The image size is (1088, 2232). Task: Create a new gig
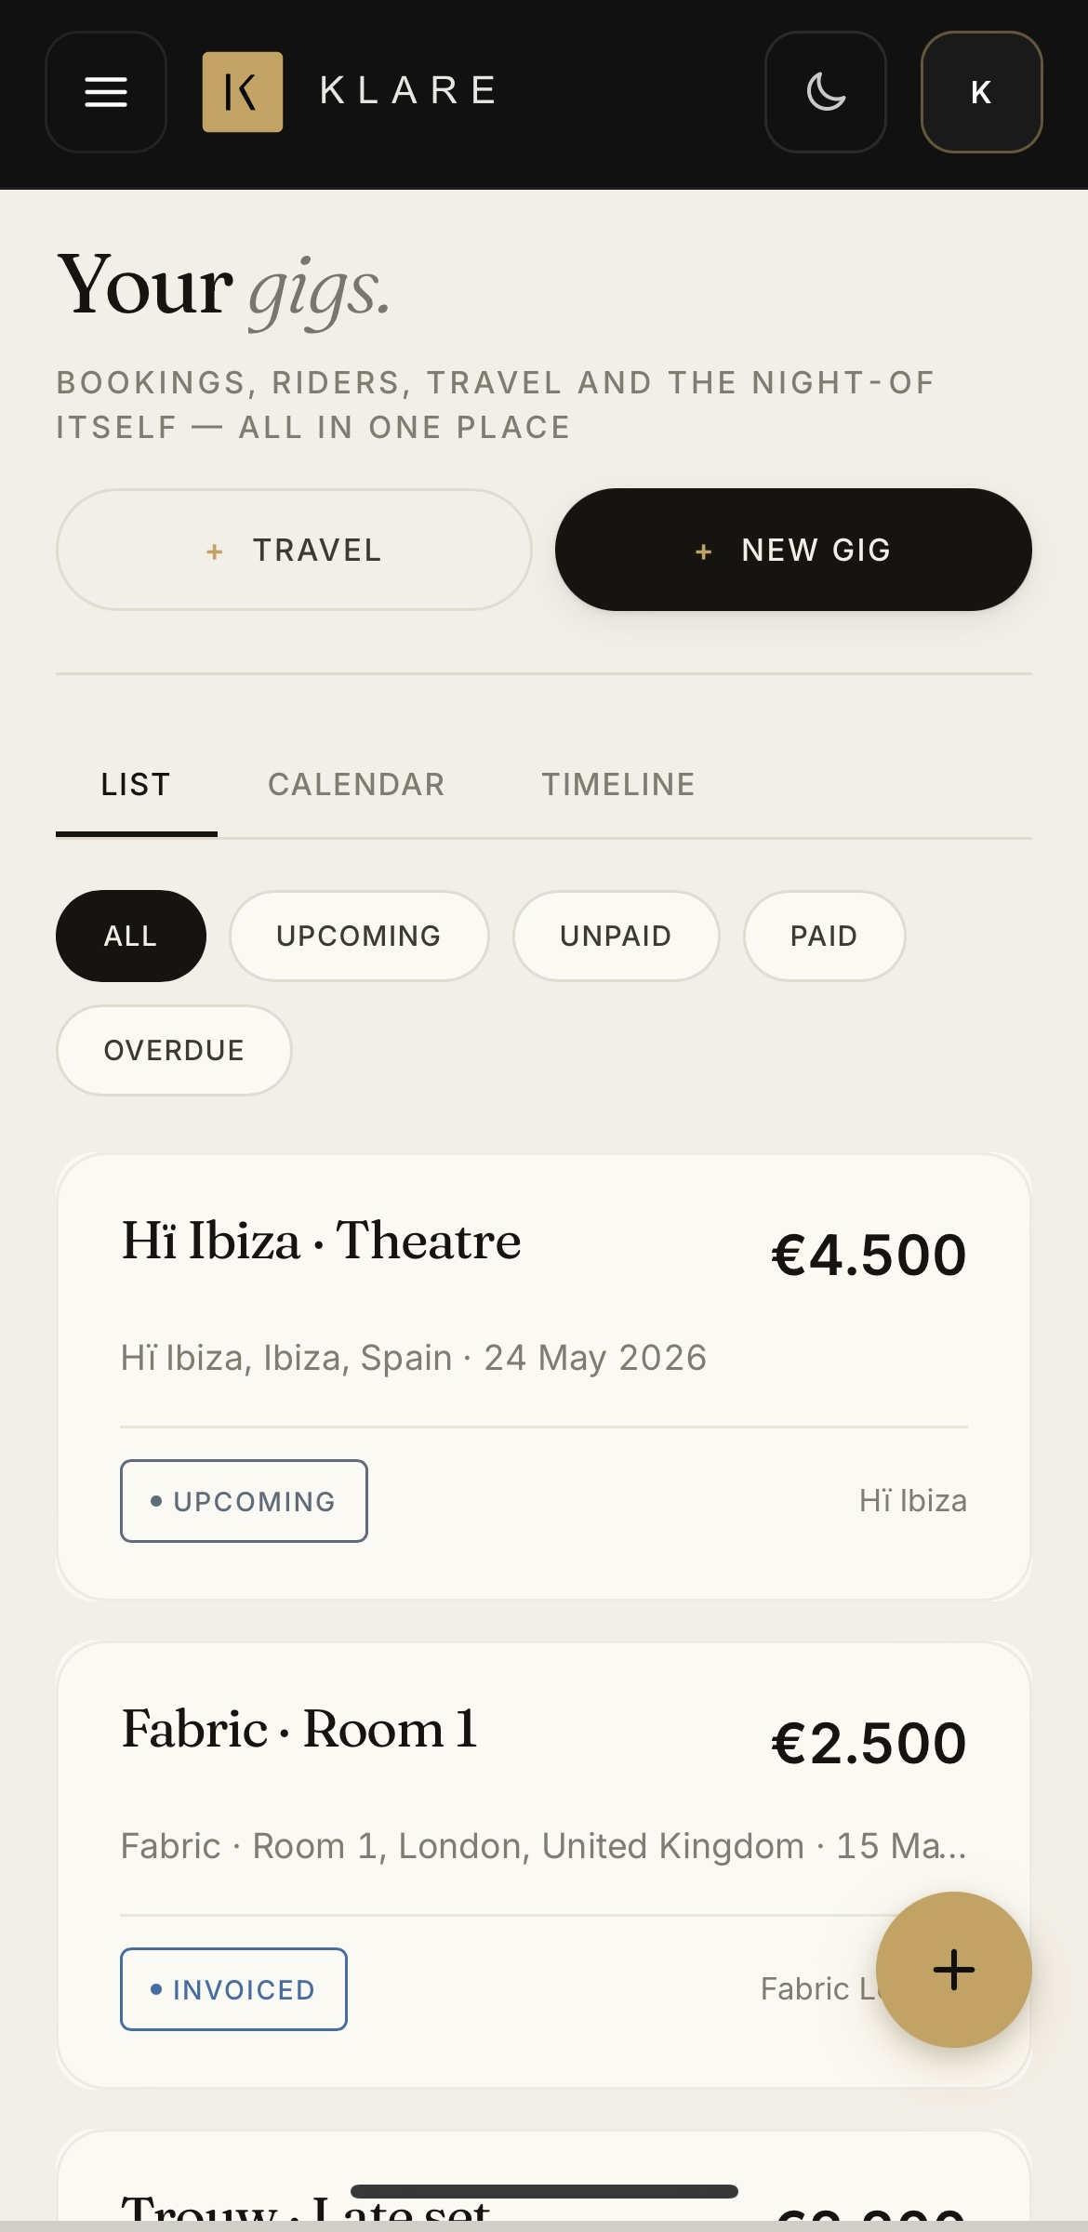(x=793, y=550)
